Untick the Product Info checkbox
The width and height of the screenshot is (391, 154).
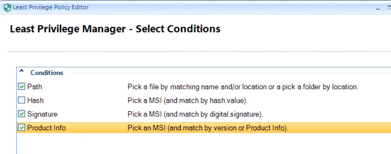click(22, 128)
